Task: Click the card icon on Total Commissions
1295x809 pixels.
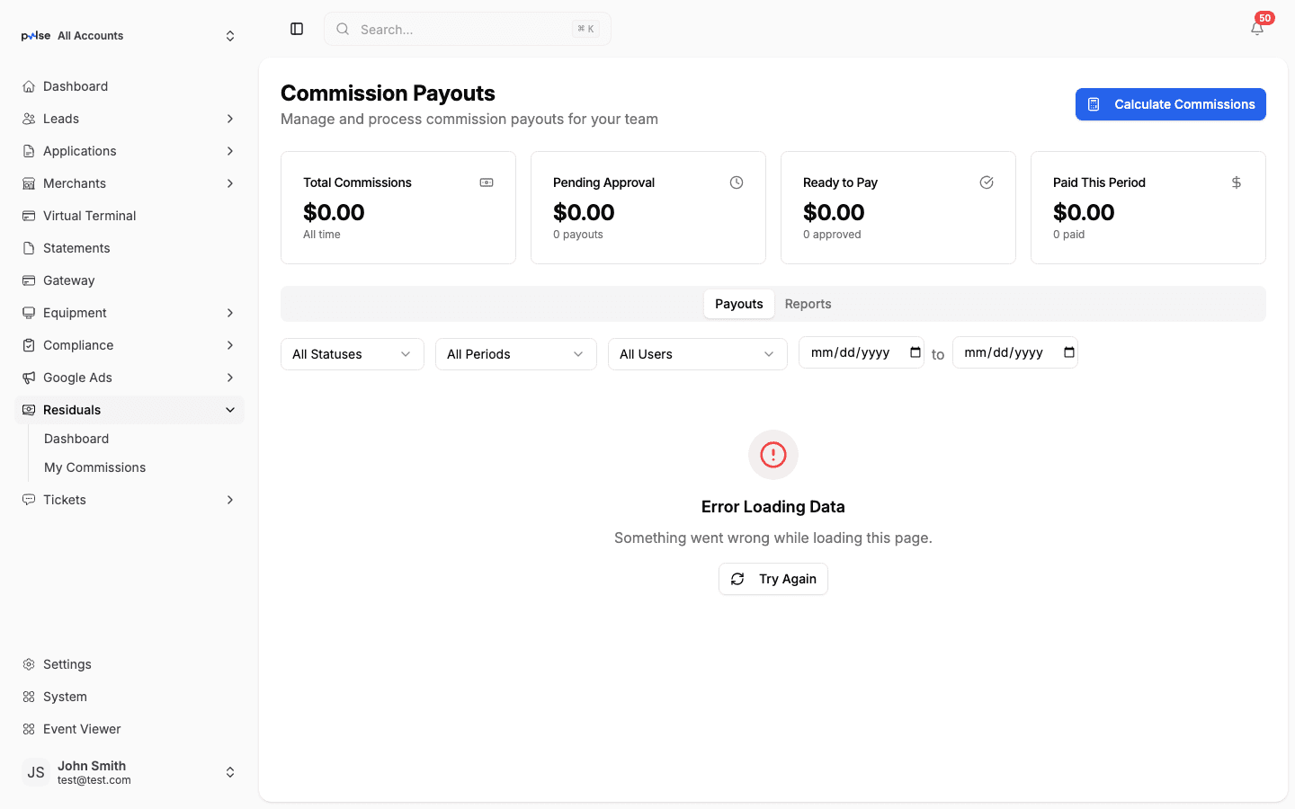Action: [x=487, y=182]
